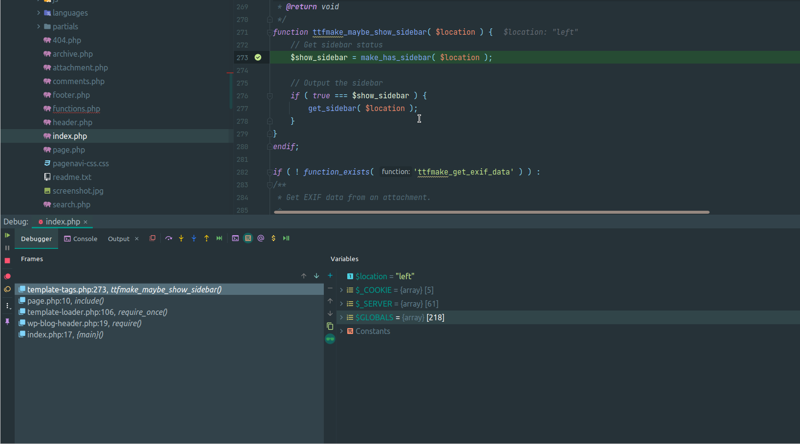Open archive.php in project tree
Image resolution: width=800 pixels, height=444 pixels.
click(x=73, y=54)
